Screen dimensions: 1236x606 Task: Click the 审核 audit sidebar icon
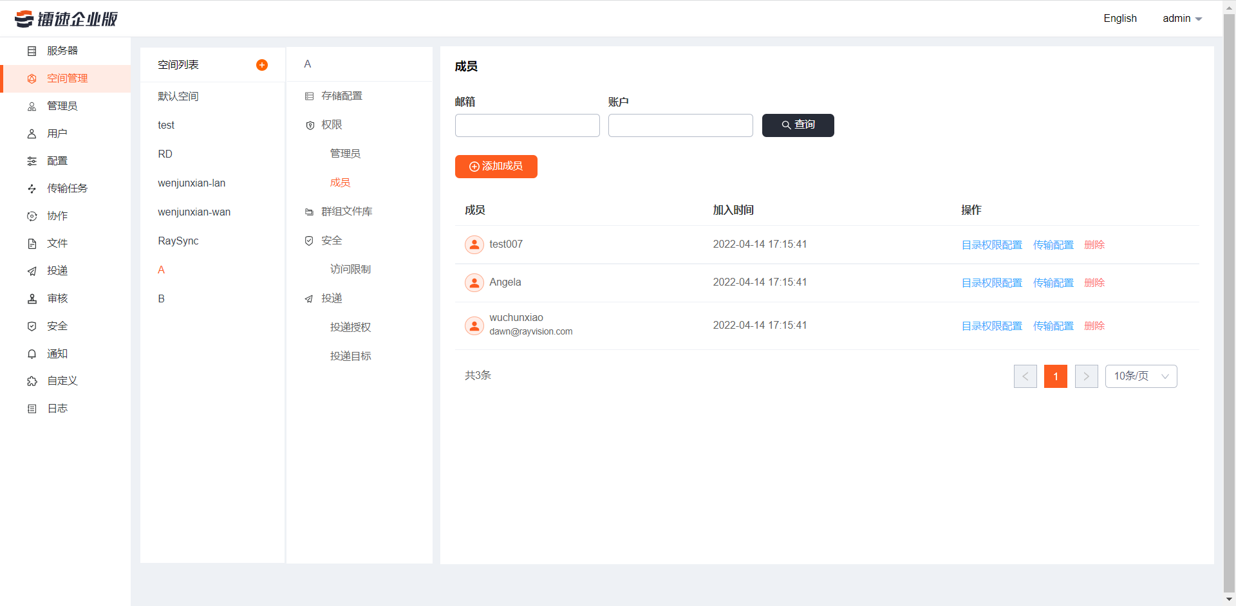[32, 298]
